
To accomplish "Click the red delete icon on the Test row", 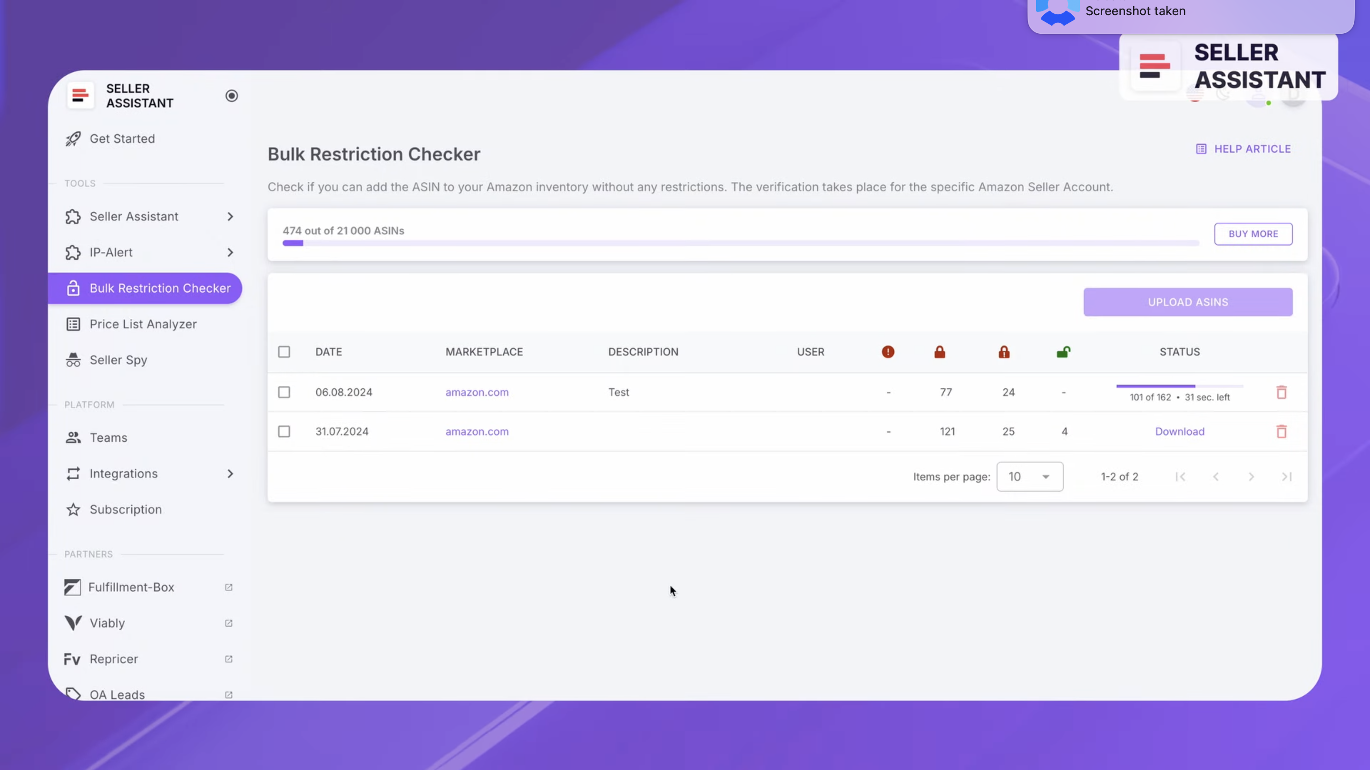I will click(x=1282, y=392).
